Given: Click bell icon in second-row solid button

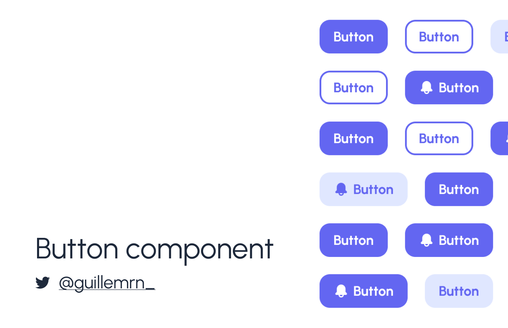Looking at the screenshot, I should point(426,88).
